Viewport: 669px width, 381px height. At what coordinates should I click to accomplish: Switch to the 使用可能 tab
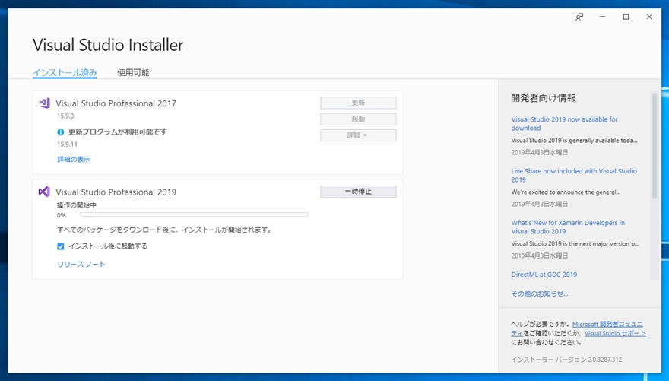point(133,72)
